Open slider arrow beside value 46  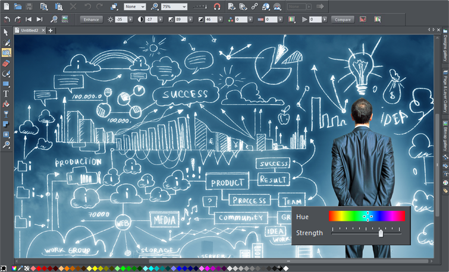click(221, 20)
